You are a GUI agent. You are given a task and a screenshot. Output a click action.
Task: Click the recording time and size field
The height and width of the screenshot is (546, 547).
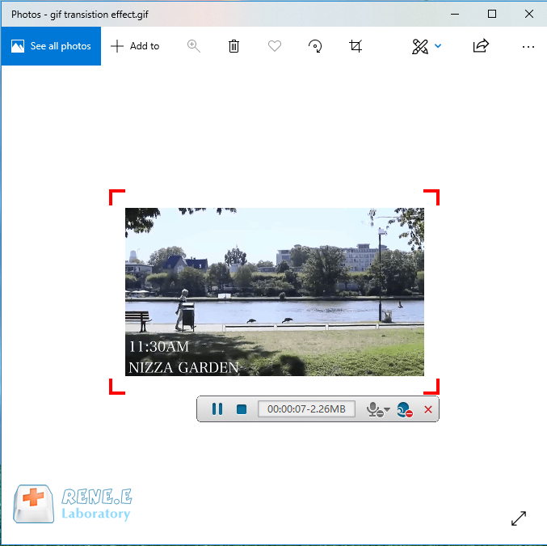point(306,408)
